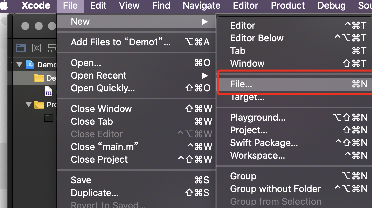372x208 pixels.
Task: Choose Close Project
Action: [136, 159]
